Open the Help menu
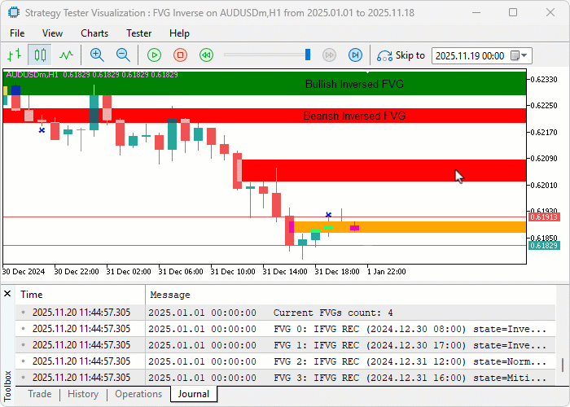This screenshot has height=407, width=570. pyautogui.click(x=179, y=33)
